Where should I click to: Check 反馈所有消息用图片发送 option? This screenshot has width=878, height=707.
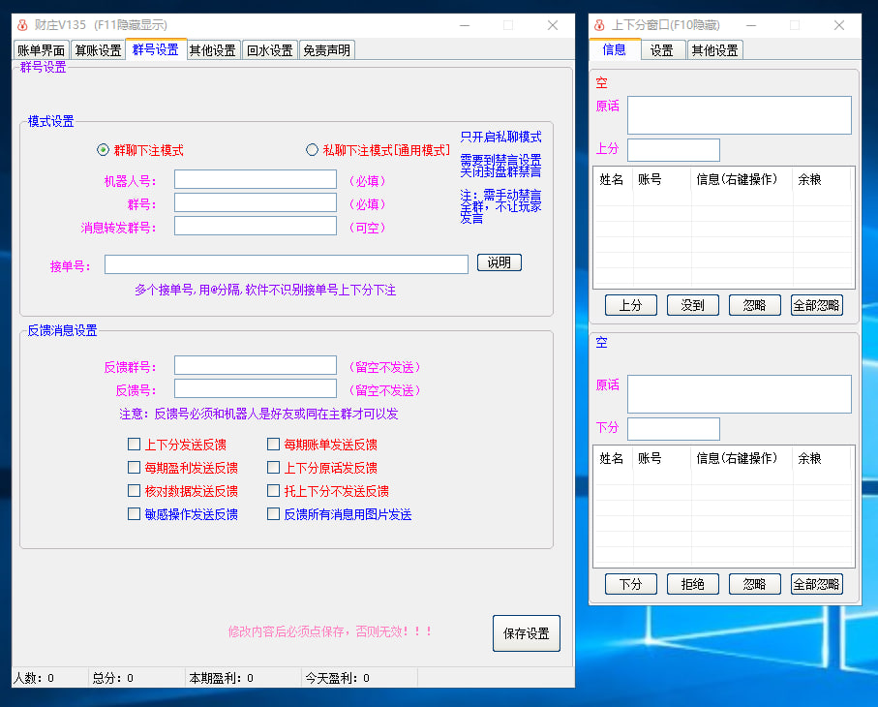click(x=274, y=514)
